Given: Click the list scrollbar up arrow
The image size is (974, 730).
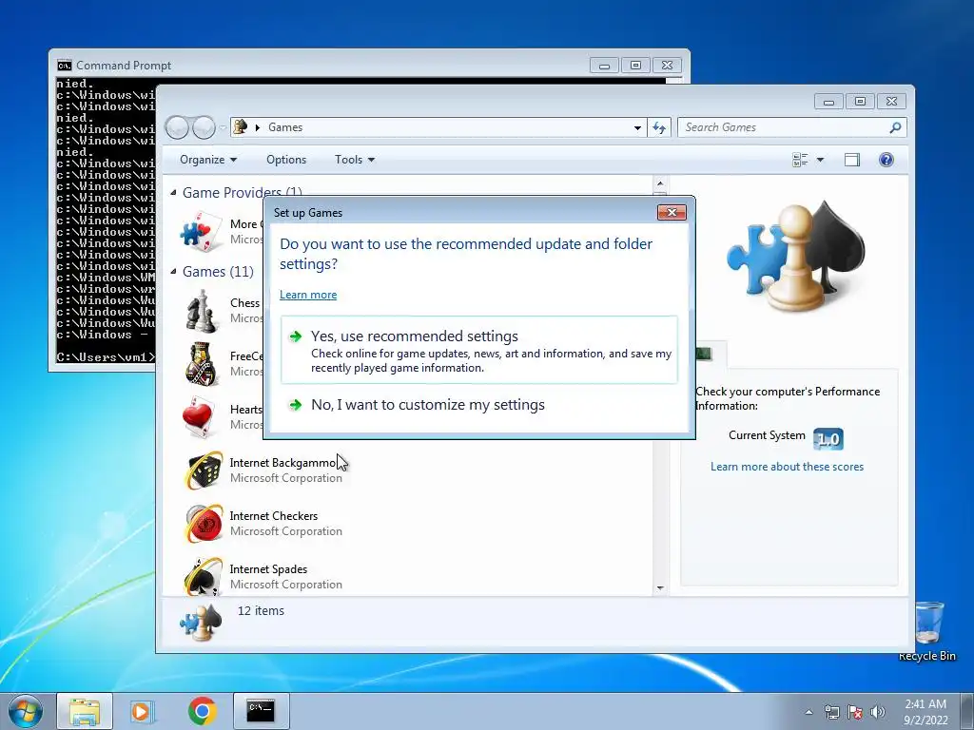Looking at the screenshot, I should point(660,183).
